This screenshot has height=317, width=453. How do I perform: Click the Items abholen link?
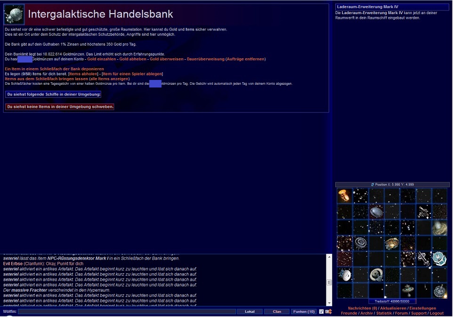coord(83,74)
